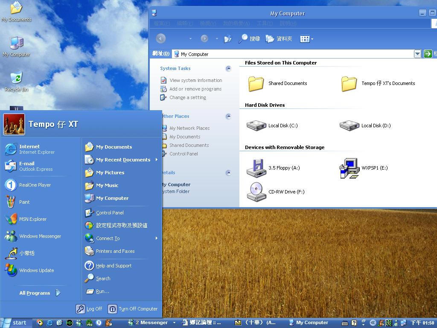Select Tempo 仔 XT's Documents folder
Screen dimensions: 437x328
tap(378, 83)
